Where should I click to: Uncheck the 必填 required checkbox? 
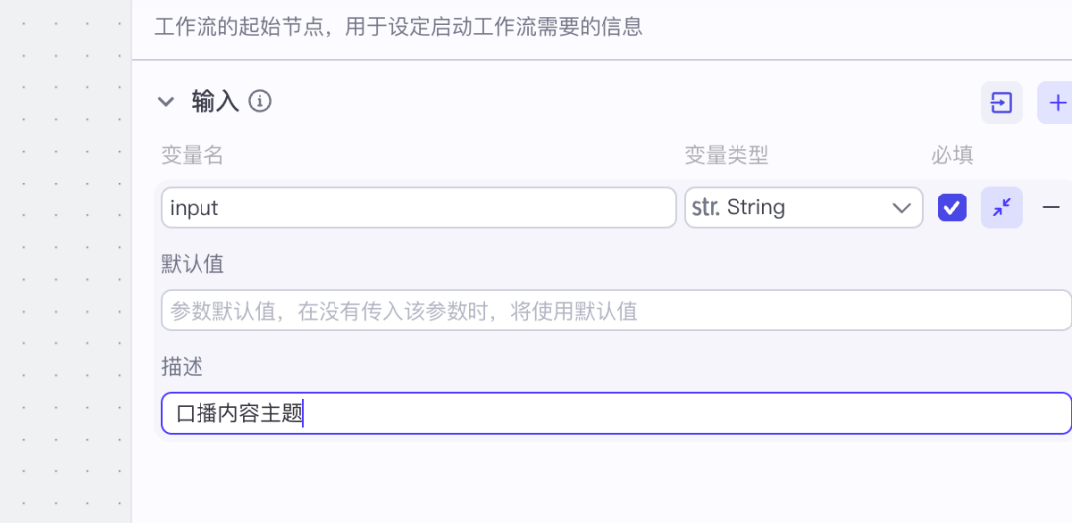tap(952, 207)
